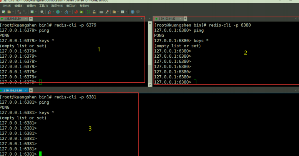Expand the open-session folder dropdown arrow
This screenshot has width=299, height=156.
[13, 12]
